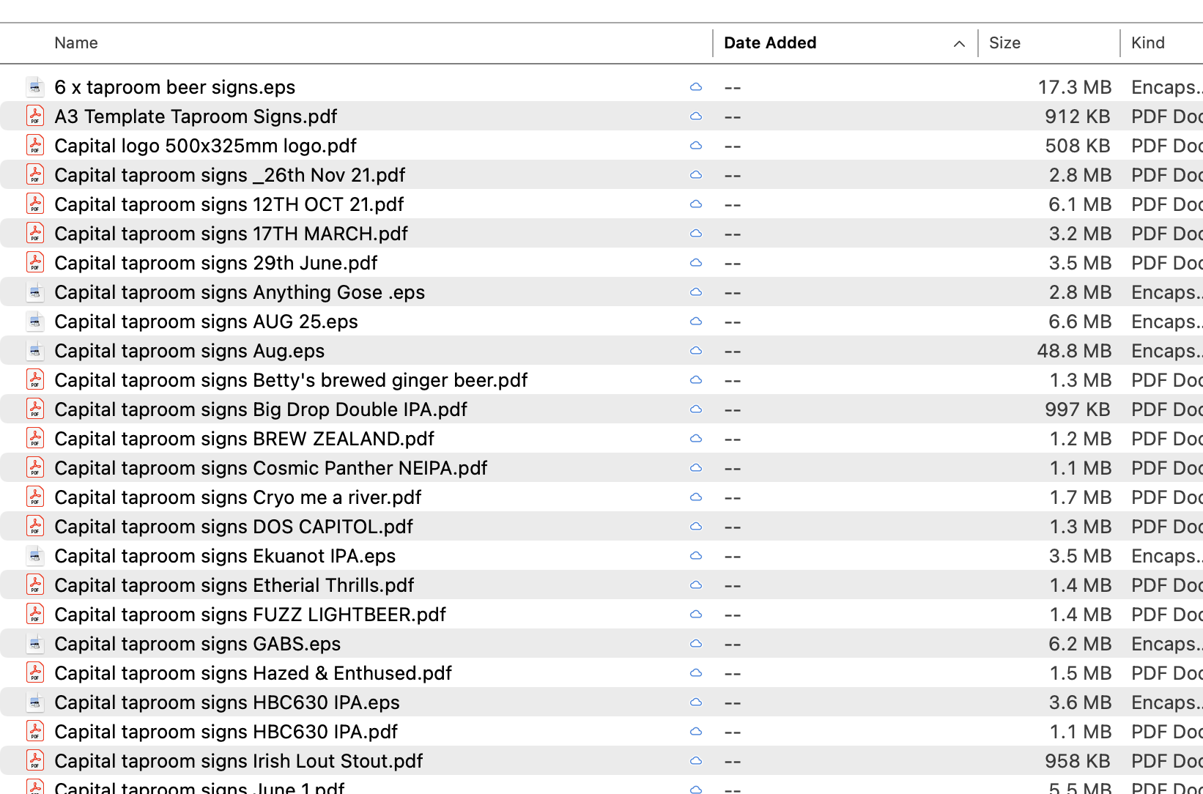Click EPS icon for 6 x taproom beer signs
The width and height of the screenshot is (1203, 794).
pos(35,87)
